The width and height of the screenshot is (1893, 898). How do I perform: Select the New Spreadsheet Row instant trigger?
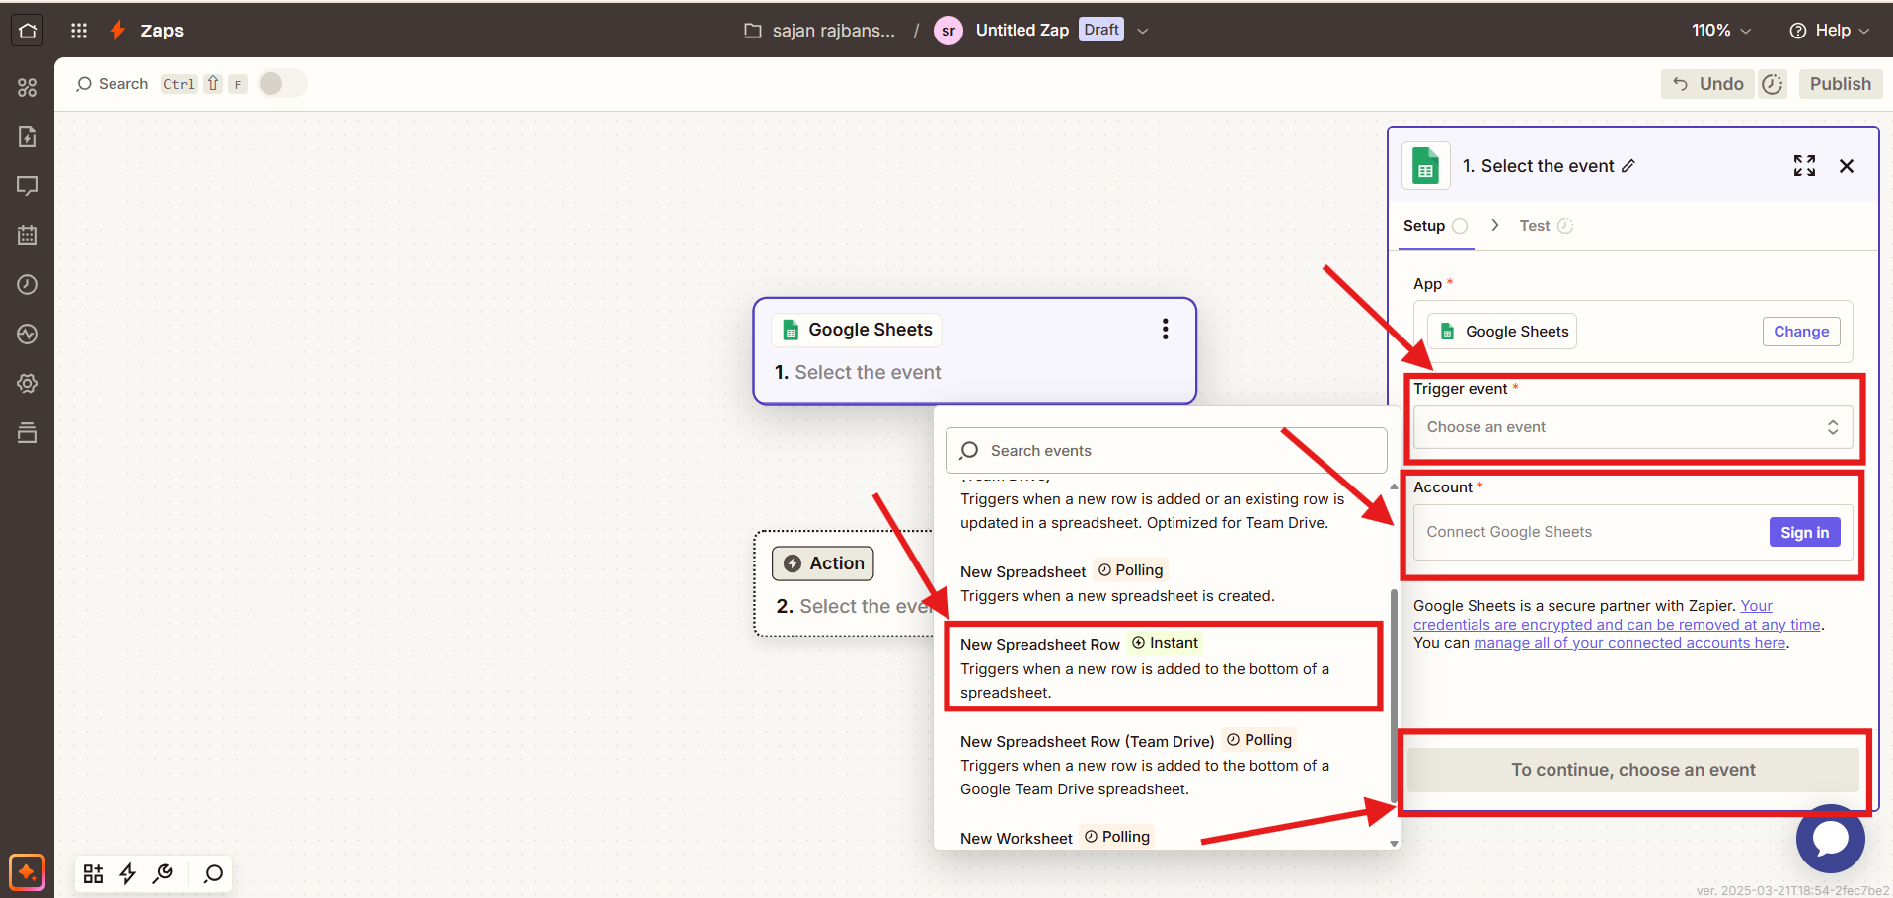click(1165, 667)
